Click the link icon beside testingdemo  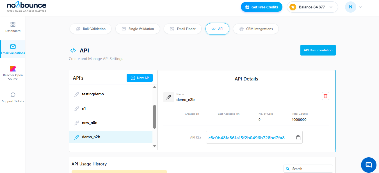point(77,94)
